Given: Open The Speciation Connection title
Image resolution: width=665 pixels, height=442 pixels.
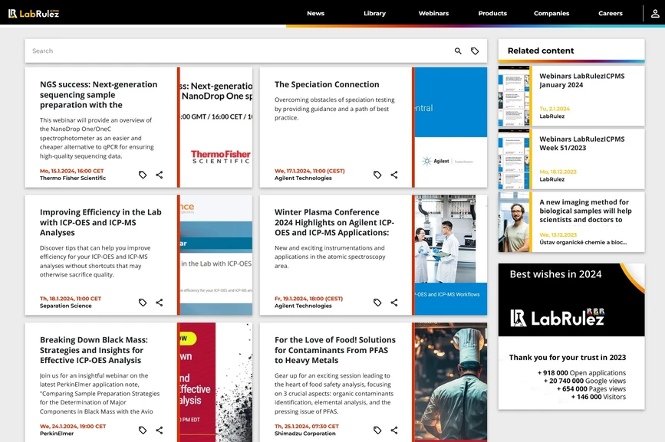Looking at the screenshot, I should 327,84.
